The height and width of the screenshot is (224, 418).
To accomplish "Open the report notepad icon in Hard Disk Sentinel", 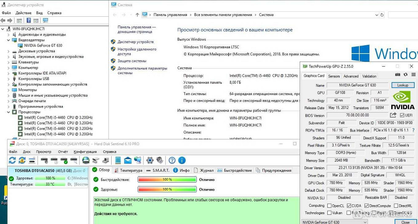I will click(x=118, y=160).
